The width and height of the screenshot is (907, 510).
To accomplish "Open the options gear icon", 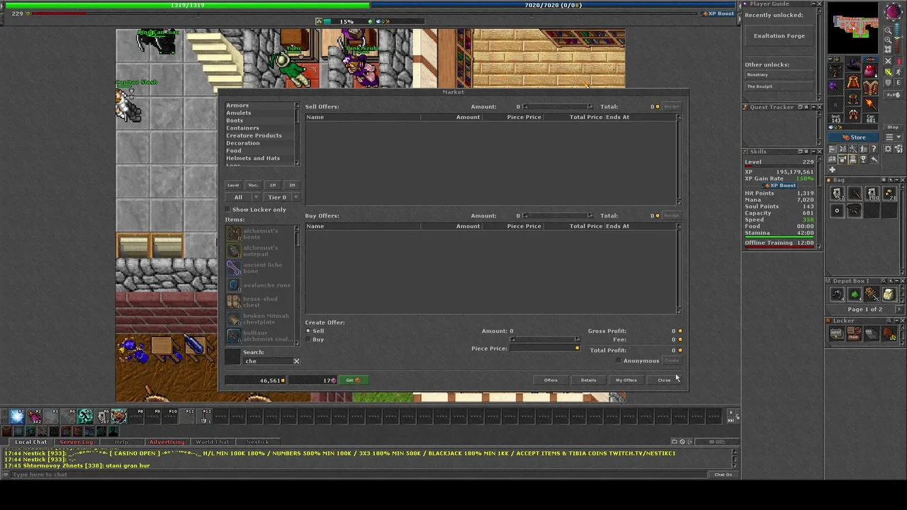I will (x=888, y=149).
